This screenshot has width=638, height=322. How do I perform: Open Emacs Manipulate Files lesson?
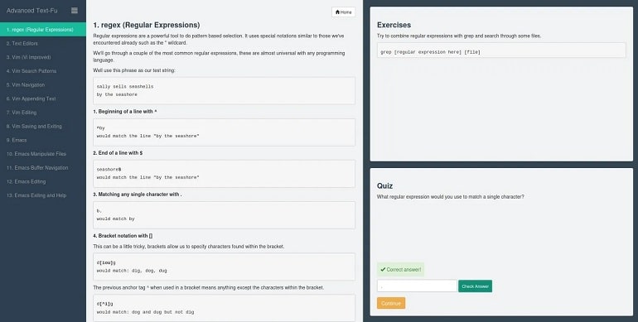(x=43, y=154)
